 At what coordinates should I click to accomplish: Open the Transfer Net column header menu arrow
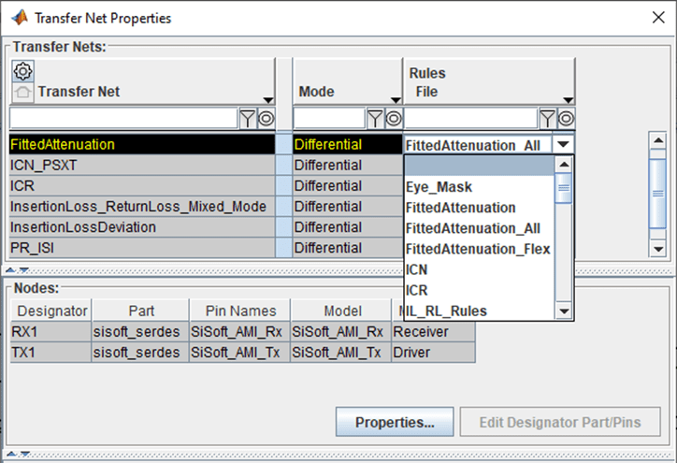pyautogui.click(x=268, y=100)
